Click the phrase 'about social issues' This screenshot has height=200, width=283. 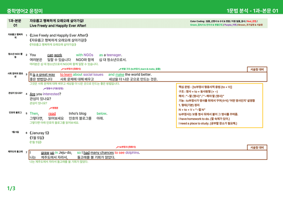pyautogui.click(x=88, y=74)
